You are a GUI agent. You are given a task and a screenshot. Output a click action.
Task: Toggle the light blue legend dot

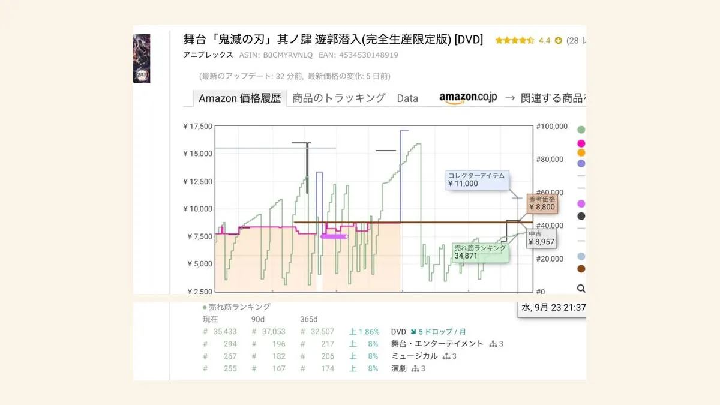(581, 256)
